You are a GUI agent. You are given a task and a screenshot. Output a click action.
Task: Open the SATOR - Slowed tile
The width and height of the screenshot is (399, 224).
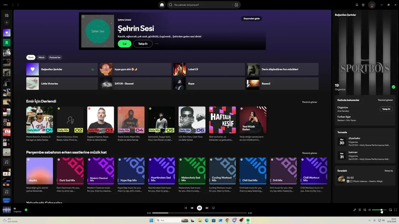click(x=136, y=84)
